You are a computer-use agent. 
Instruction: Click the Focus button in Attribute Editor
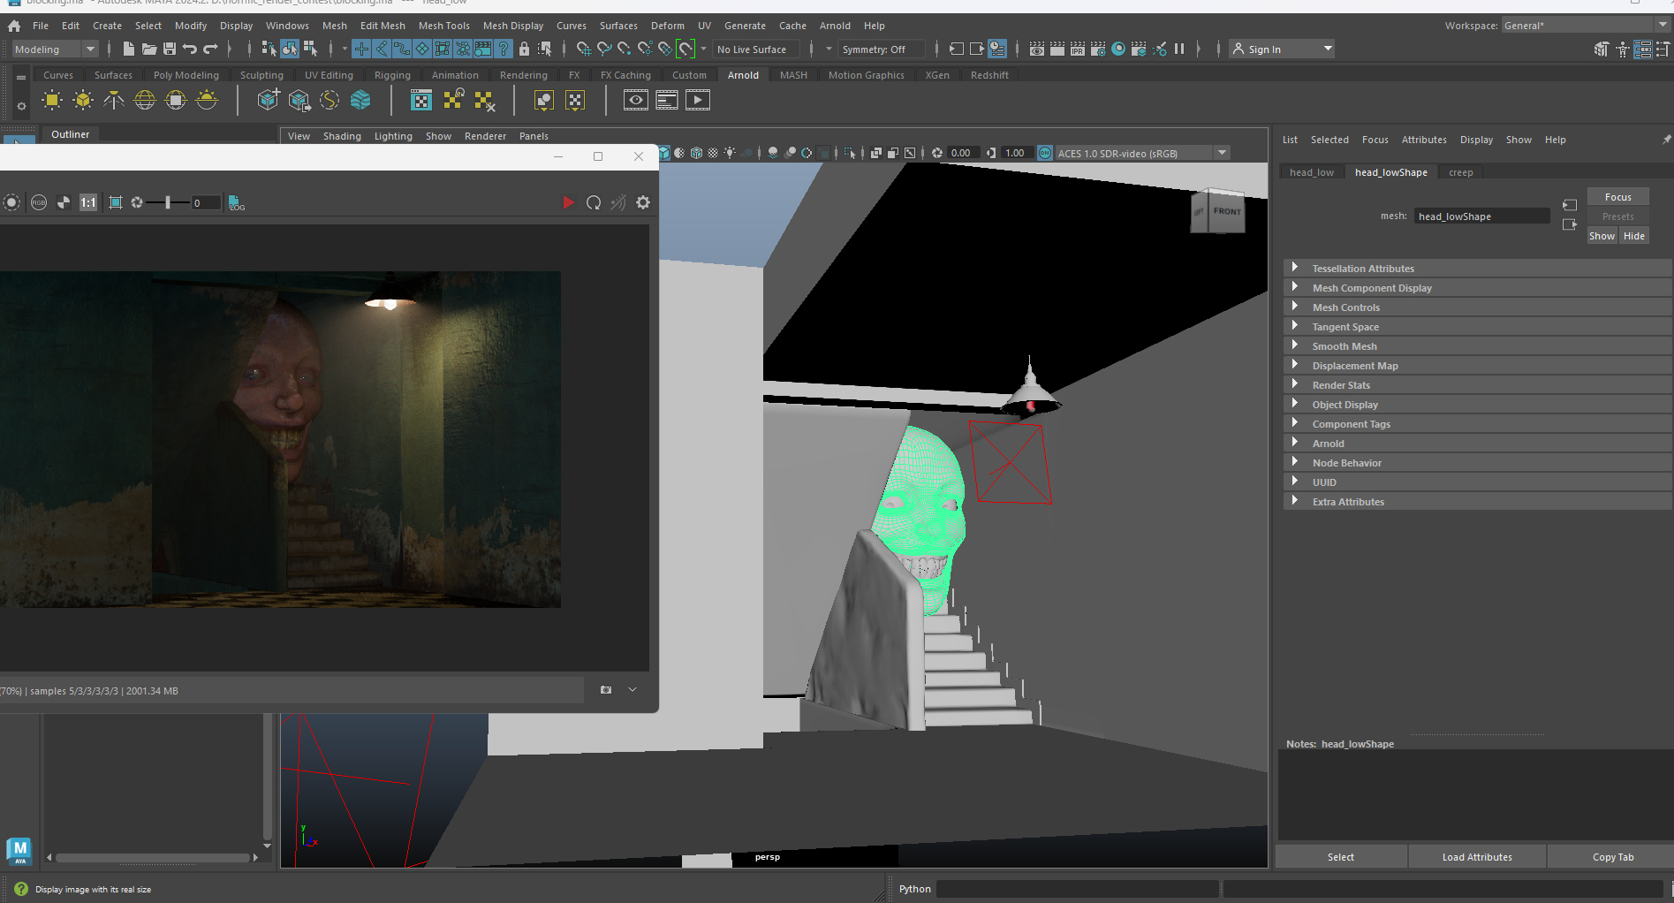[1617, 197]
